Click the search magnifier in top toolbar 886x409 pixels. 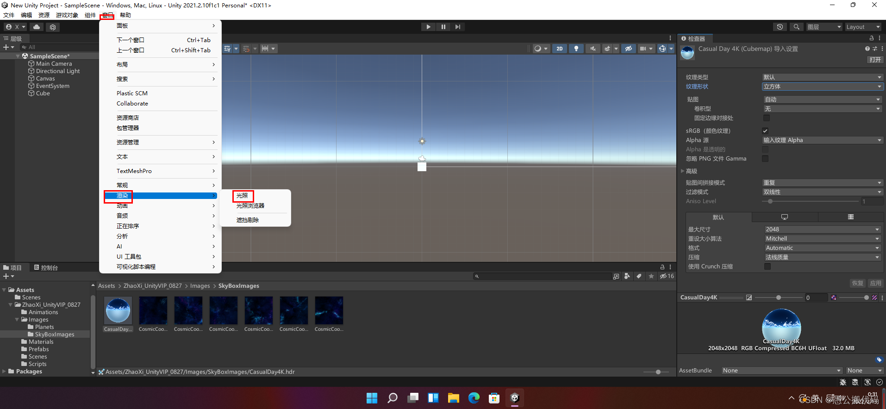tap(796, 27)
